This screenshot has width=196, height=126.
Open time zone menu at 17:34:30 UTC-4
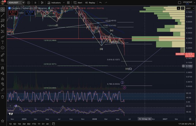tap(186, 124)
